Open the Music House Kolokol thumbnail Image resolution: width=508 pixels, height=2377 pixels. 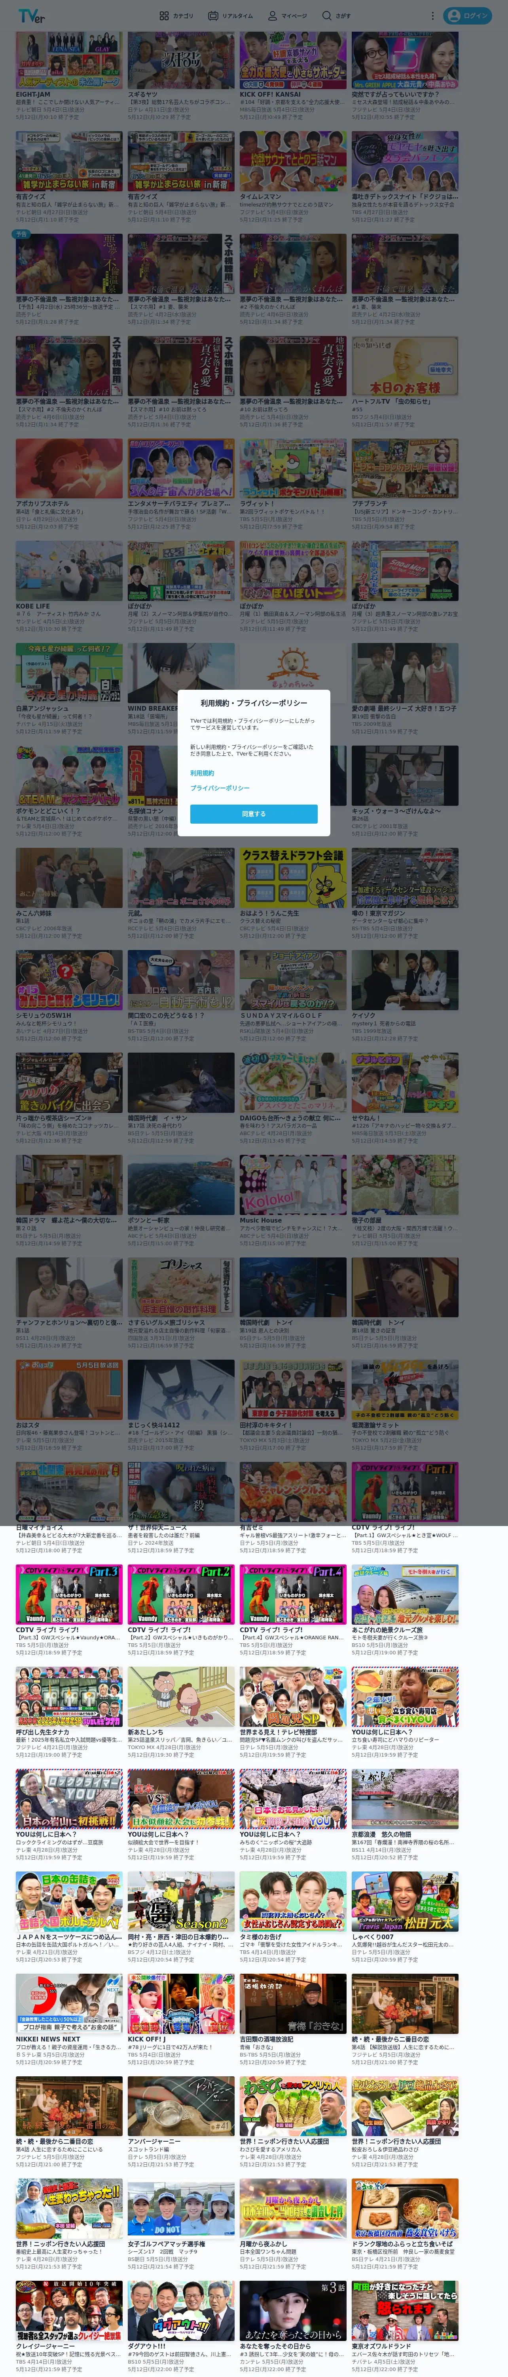click(x=293, y=1186)
